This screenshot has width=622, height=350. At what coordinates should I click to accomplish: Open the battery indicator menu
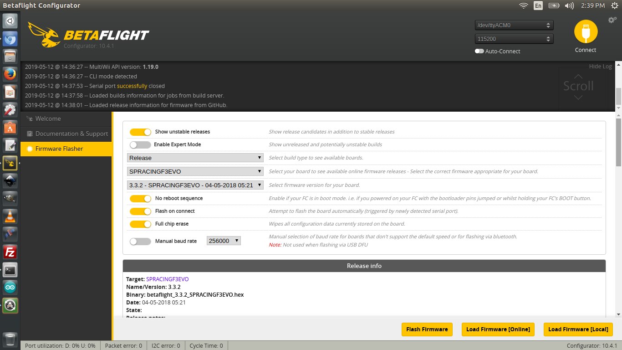point(554,5)
